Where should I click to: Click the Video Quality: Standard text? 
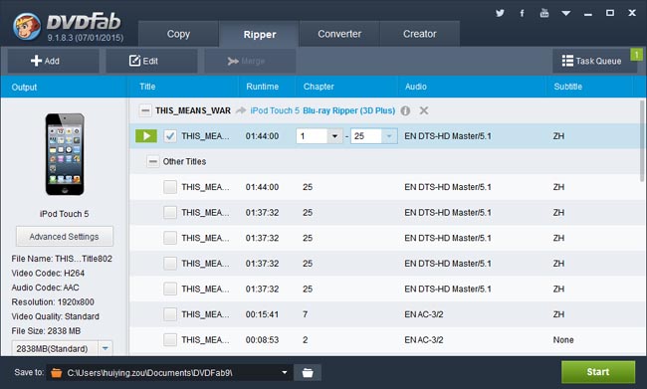[56, 316]
